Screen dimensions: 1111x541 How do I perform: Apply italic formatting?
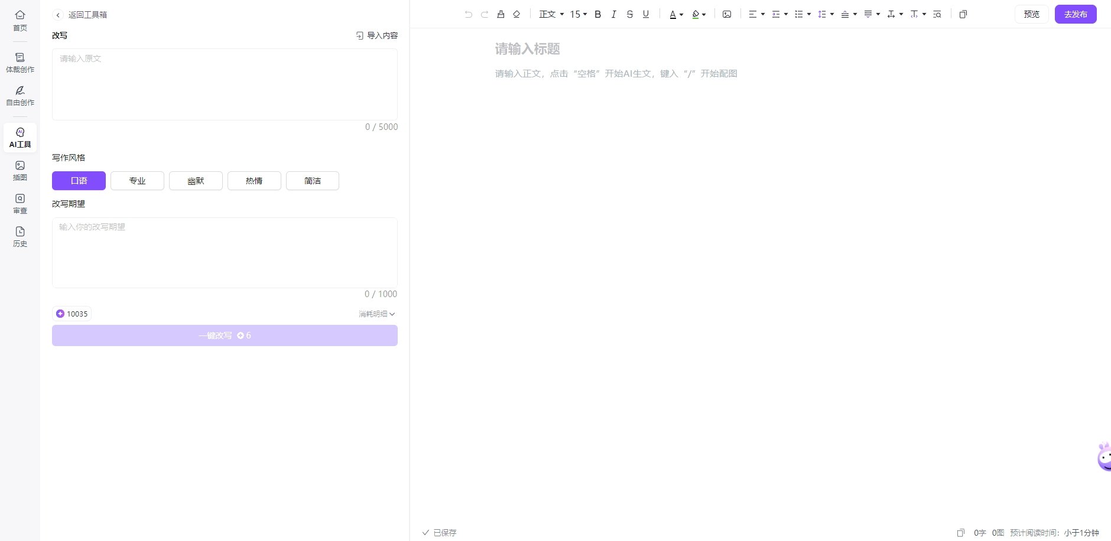pyautogui.click(x=613, y=14)
